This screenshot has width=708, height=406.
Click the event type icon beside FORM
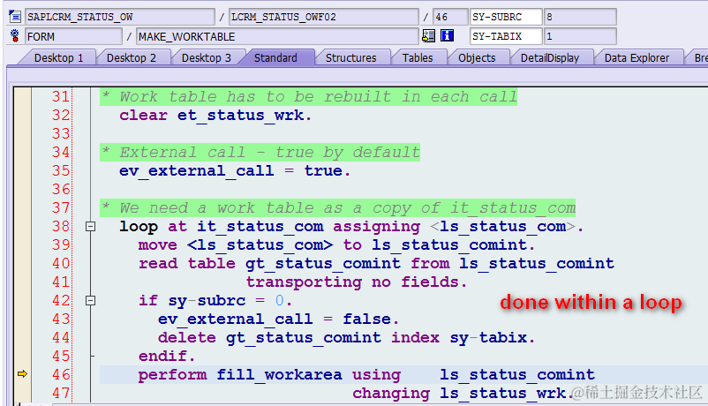(x=15, y=36)
